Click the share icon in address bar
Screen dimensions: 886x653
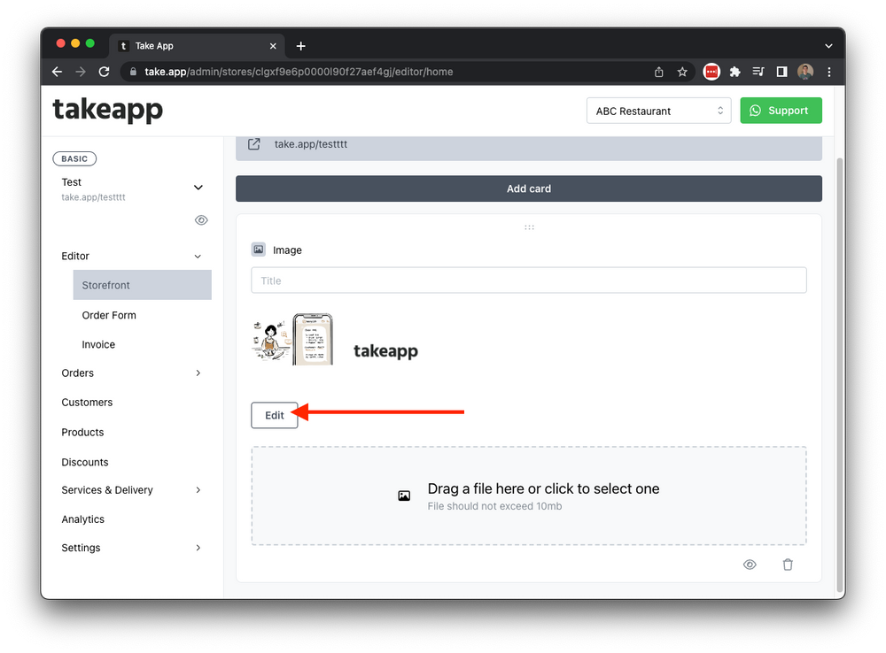(659, 72)
